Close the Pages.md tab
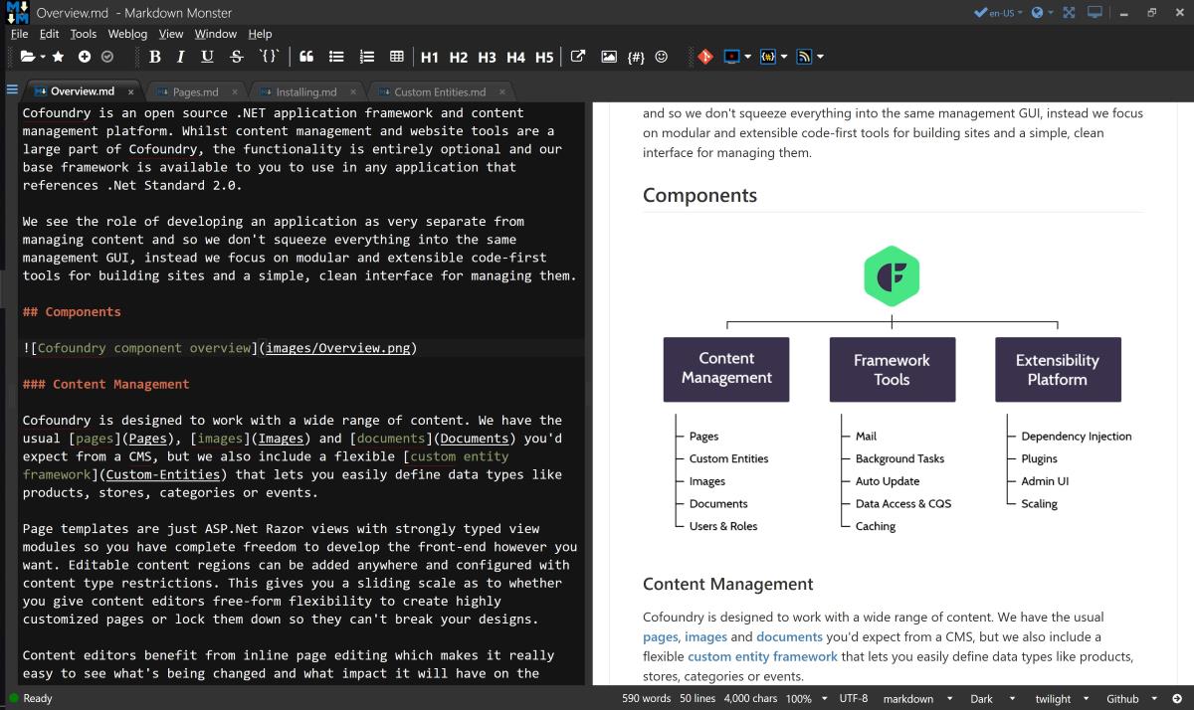 click(234, 91)
